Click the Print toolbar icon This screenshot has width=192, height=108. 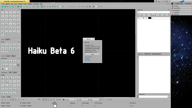[x=18, y=6]
